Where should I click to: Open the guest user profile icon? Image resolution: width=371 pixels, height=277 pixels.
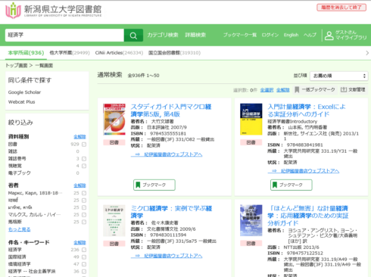[329, 36]
